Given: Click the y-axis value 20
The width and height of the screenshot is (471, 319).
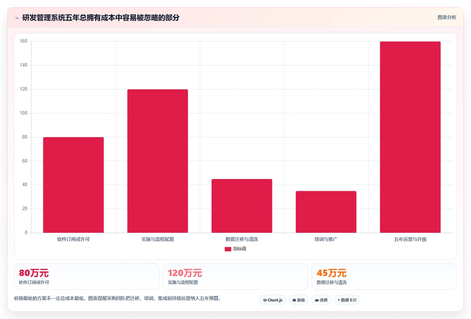Looking at the screenshot, I should tap(25, 209).
